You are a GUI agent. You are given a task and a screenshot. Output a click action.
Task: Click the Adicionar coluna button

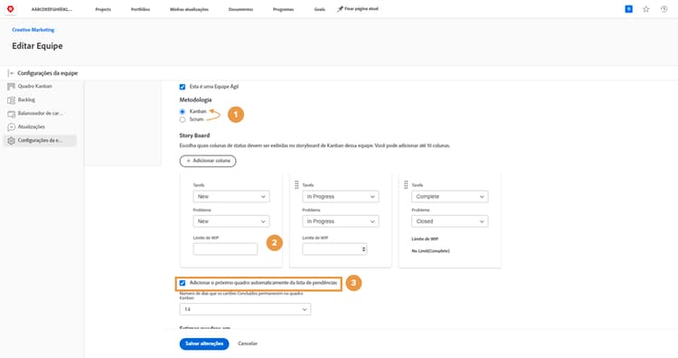pyautogui.click(x=208, y=161)
